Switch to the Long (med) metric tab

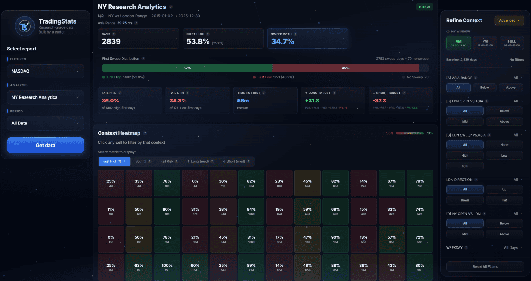(201, 161)
